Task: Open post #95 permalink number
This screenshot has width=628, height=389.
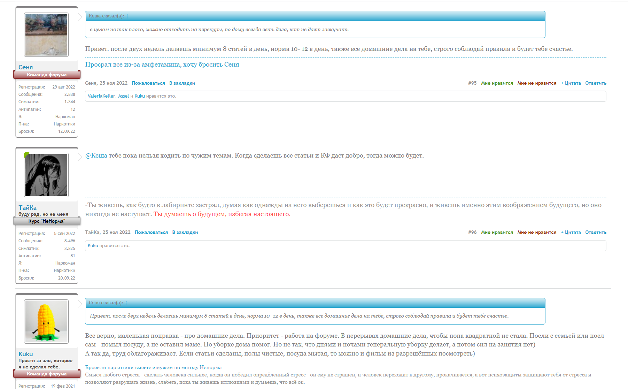Action: 472,83
